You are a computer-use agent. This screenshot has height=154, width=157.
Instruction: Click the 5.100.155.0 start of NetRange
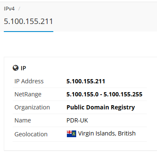click(x=83, y=94)
